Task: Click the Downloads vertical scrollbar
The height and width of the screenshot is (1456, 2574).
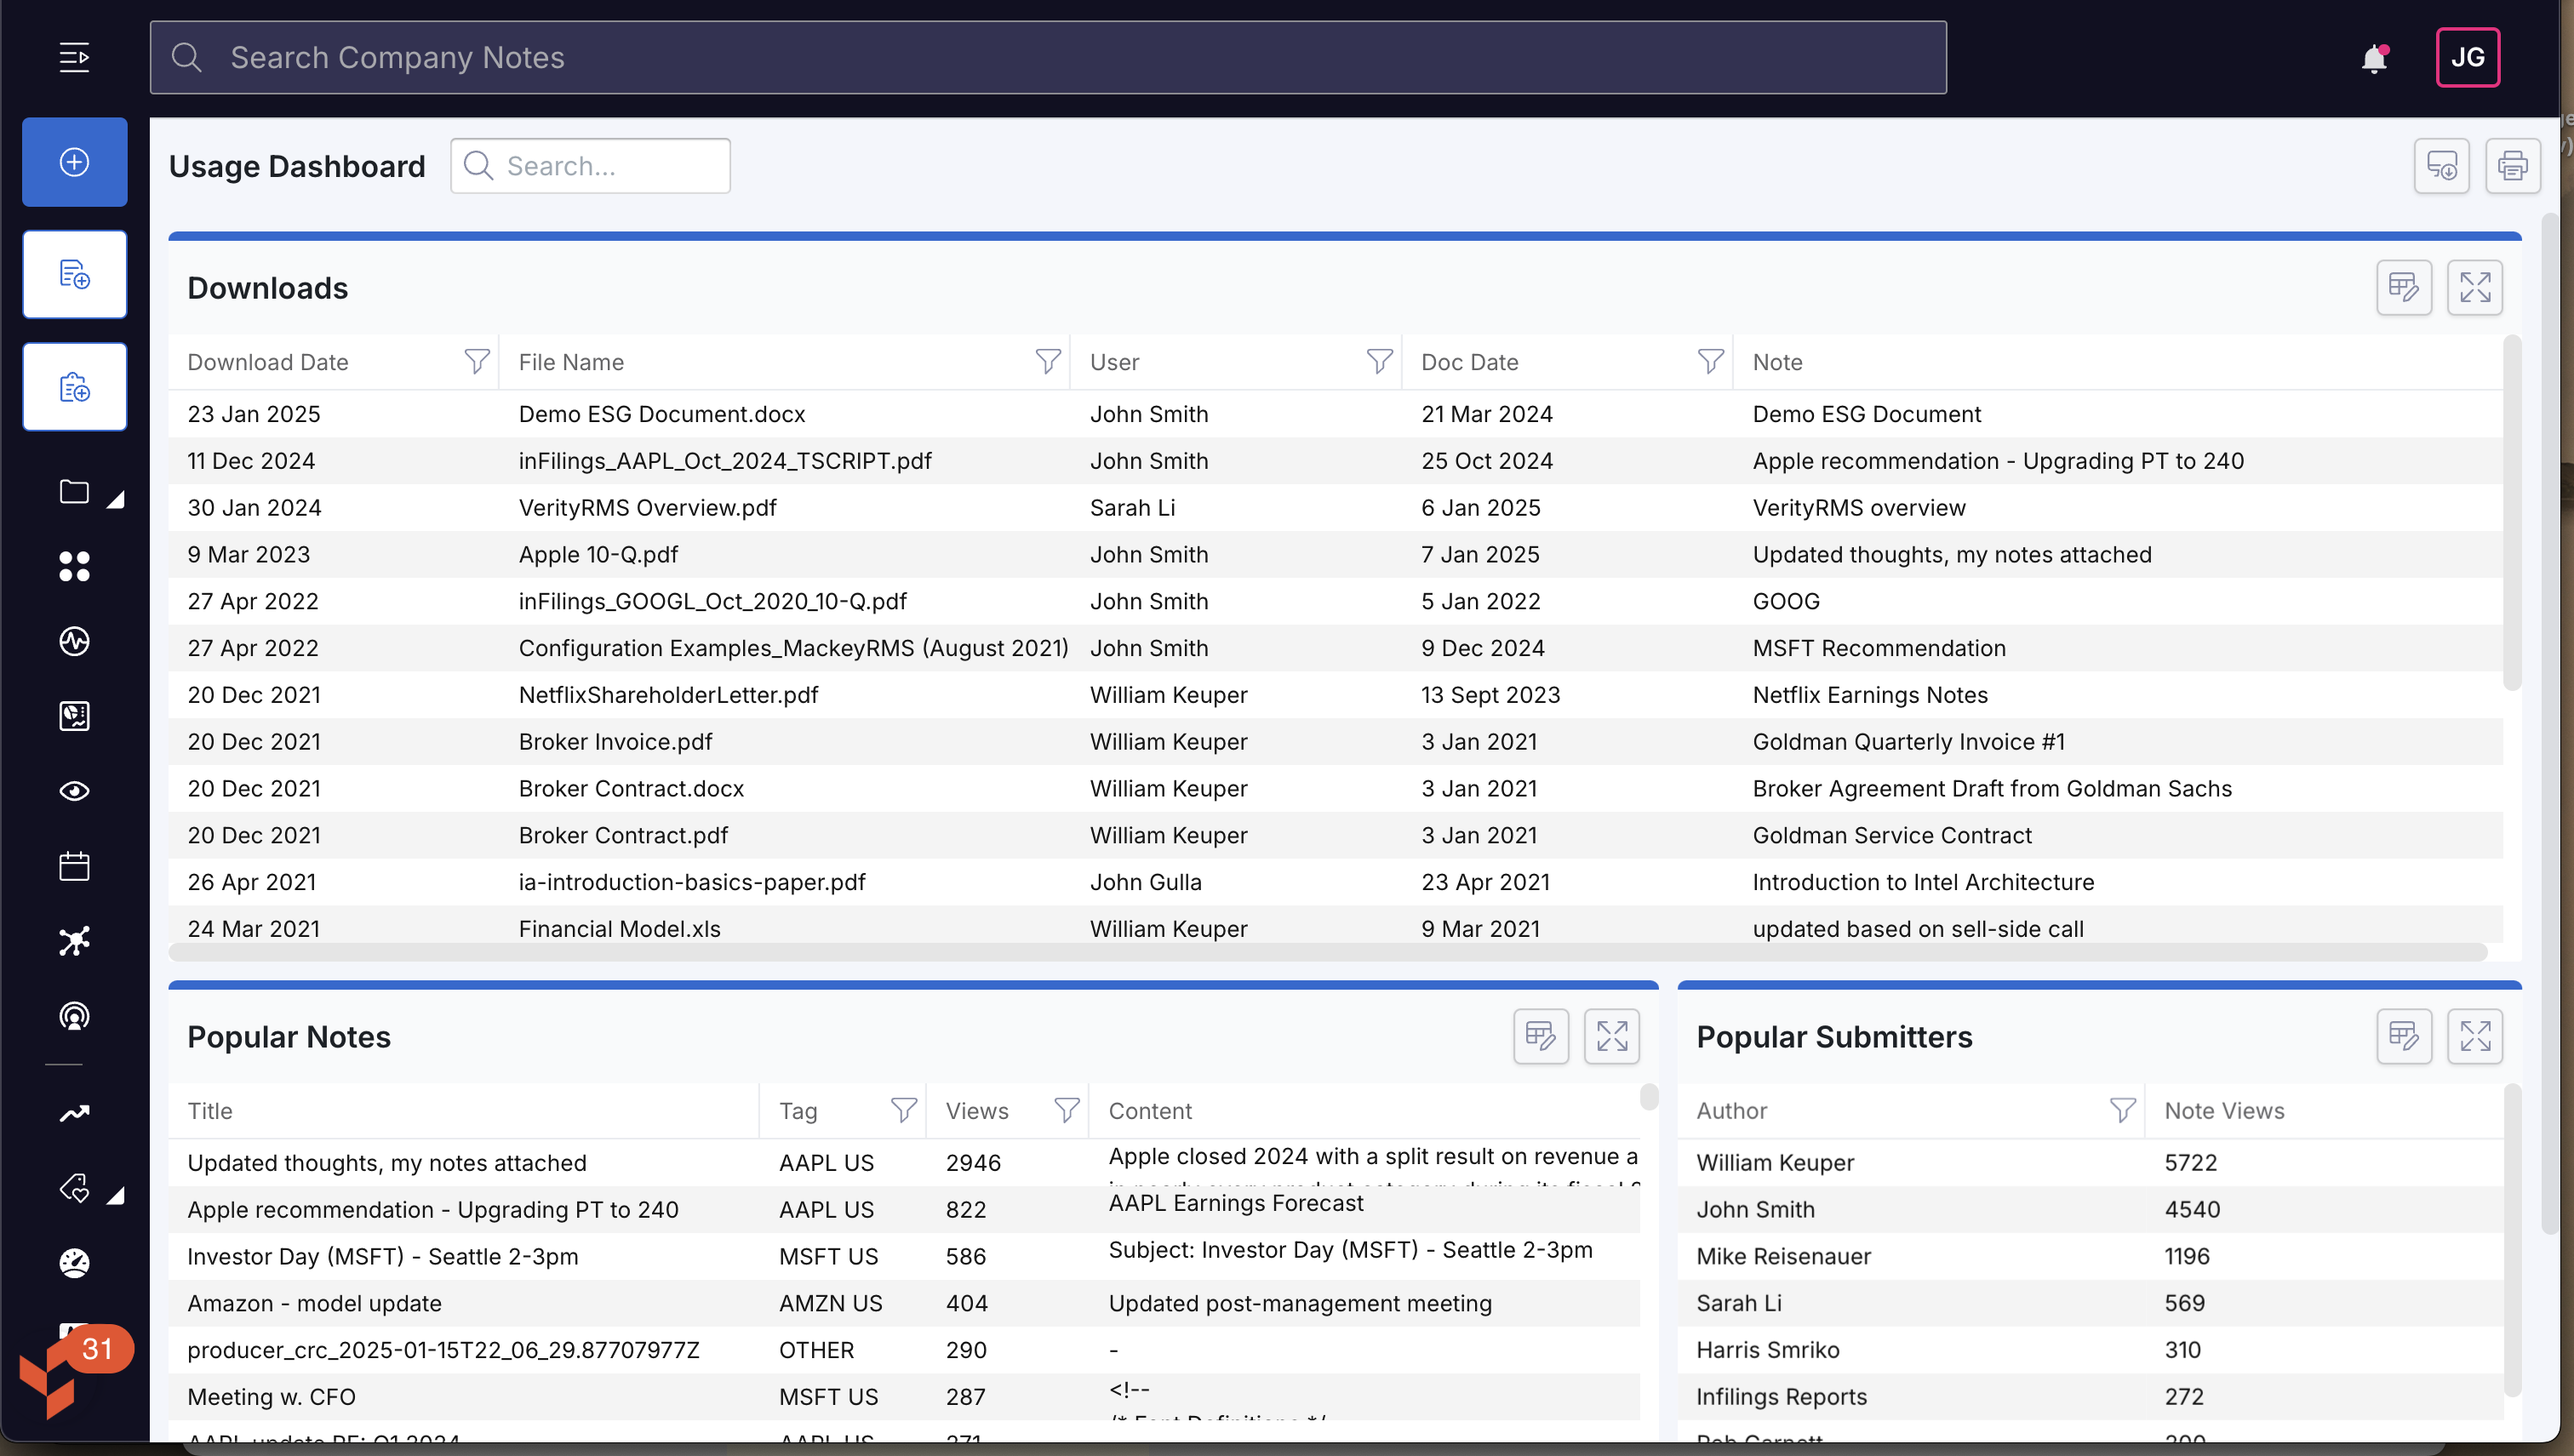Action: 2511,513
